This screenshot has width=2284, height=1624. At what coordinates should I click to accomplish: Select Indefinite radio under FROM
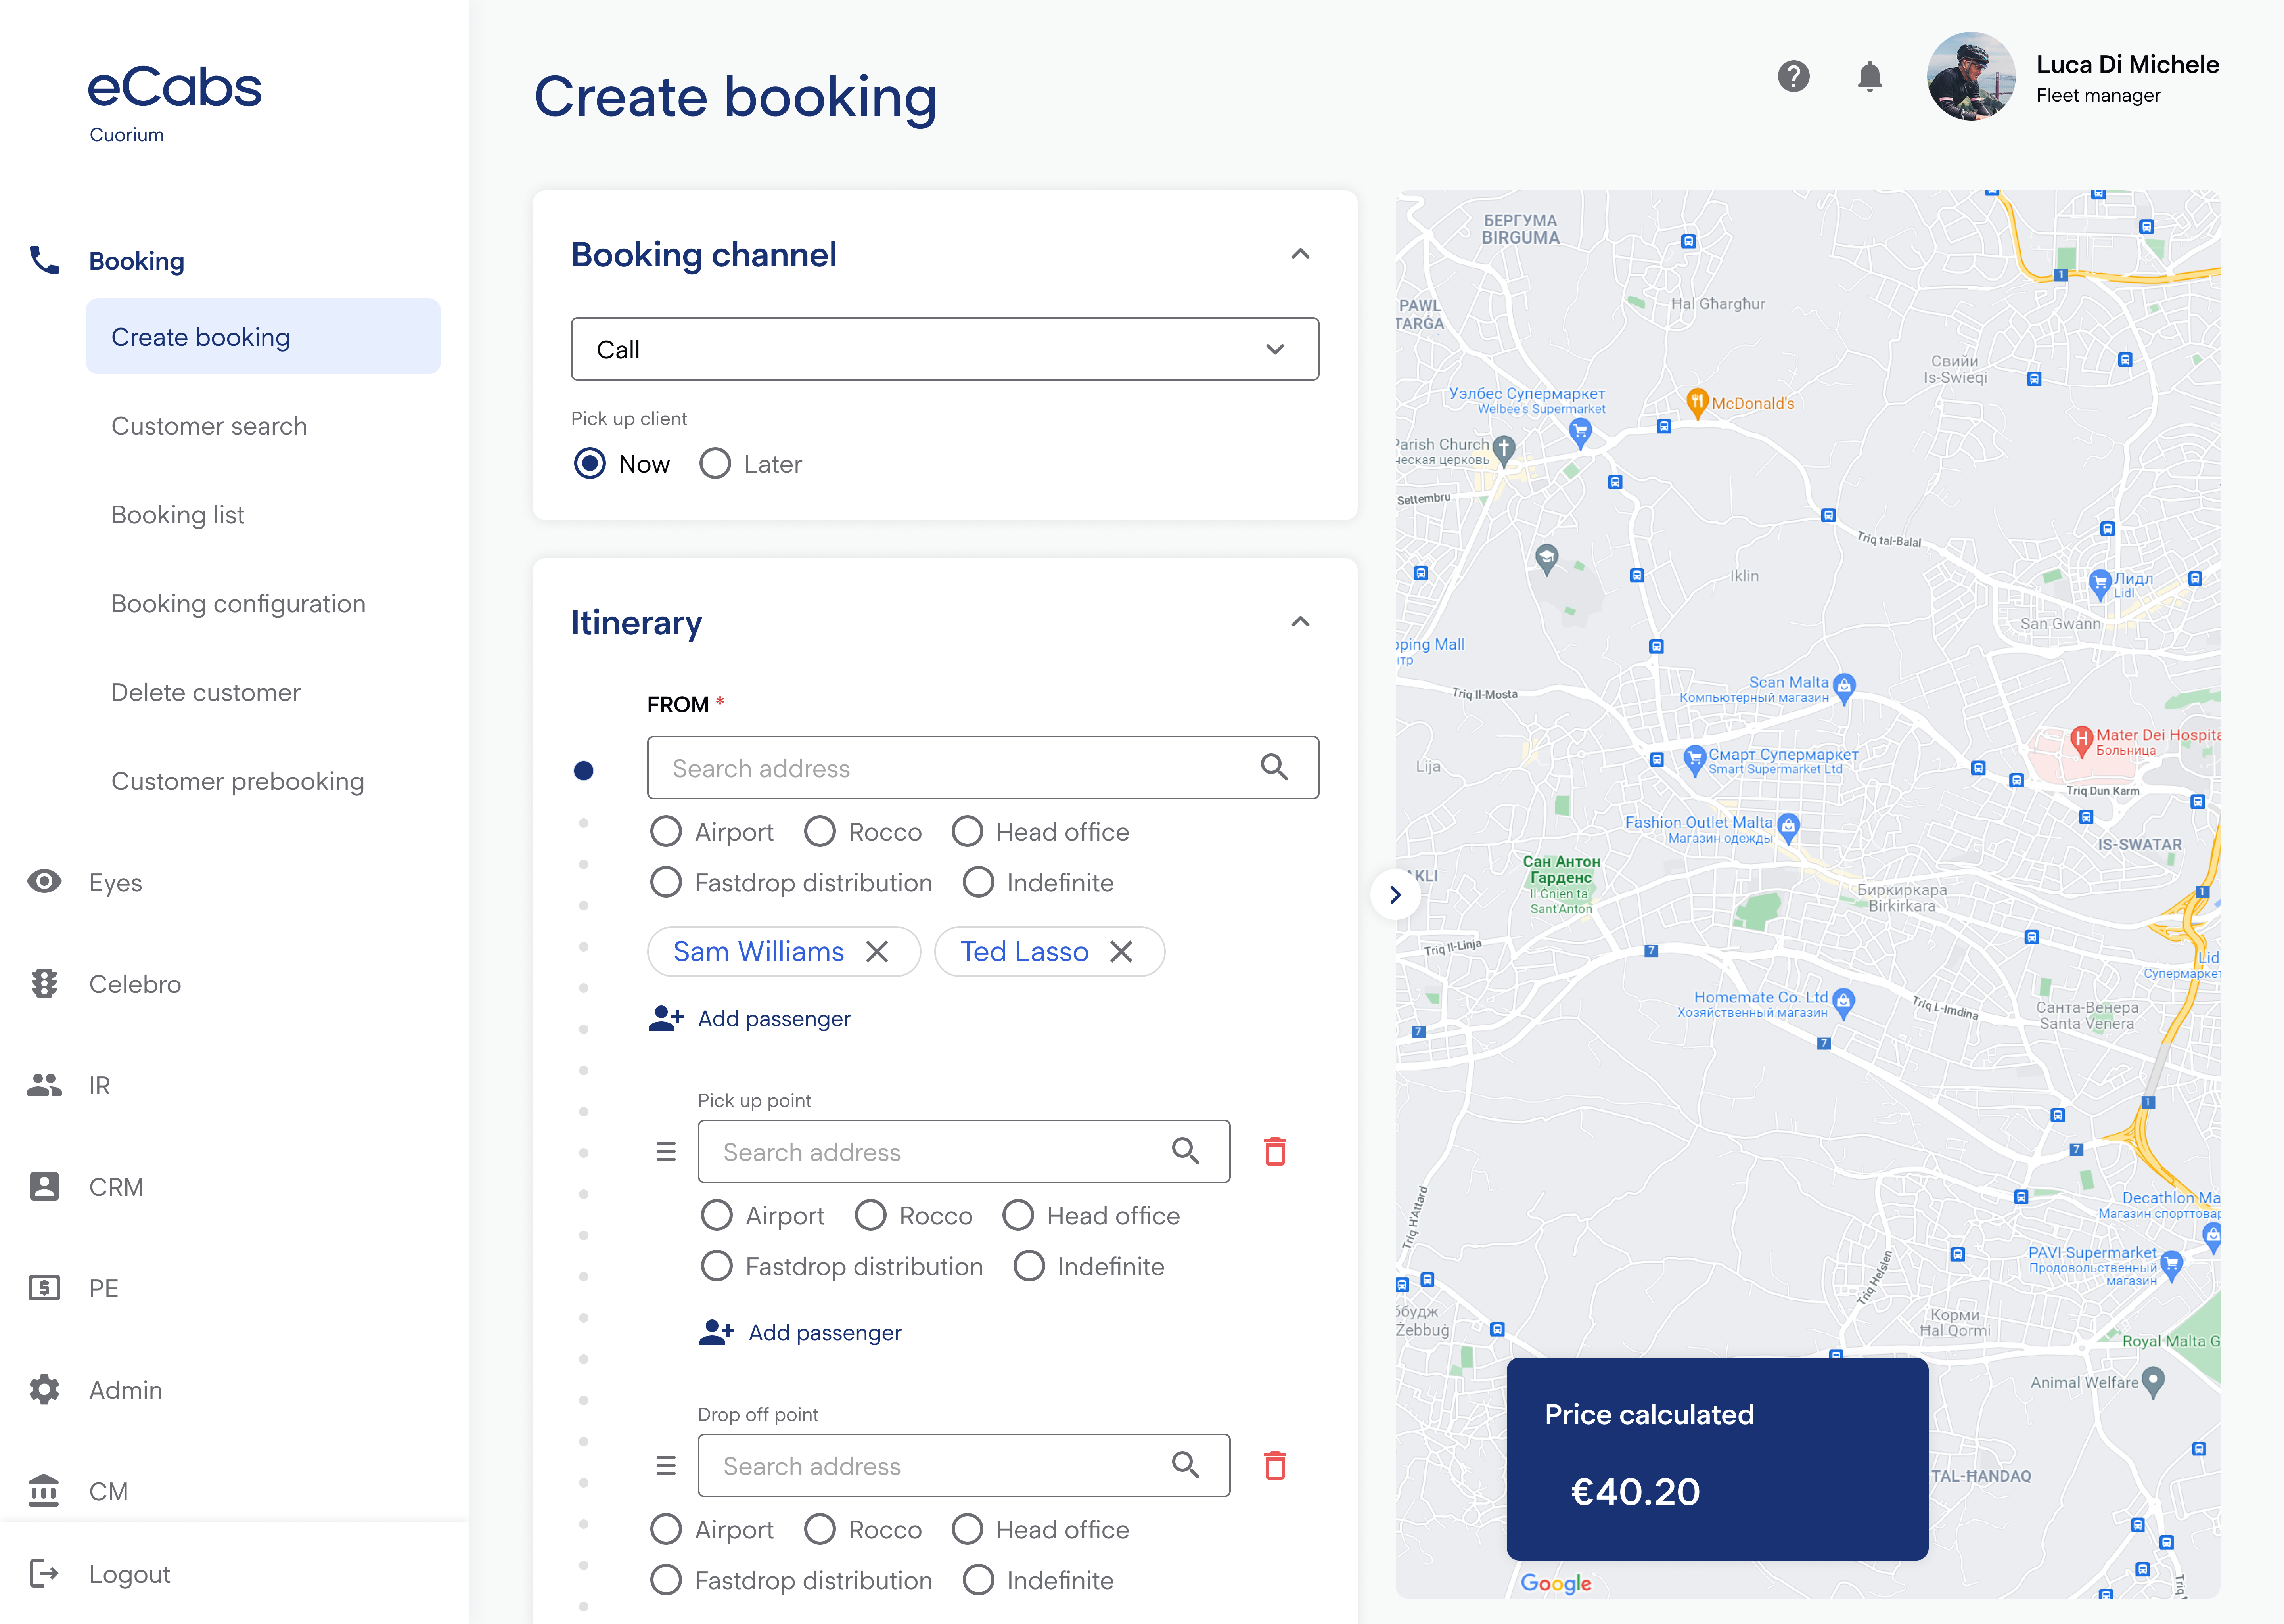pos(978,883)
